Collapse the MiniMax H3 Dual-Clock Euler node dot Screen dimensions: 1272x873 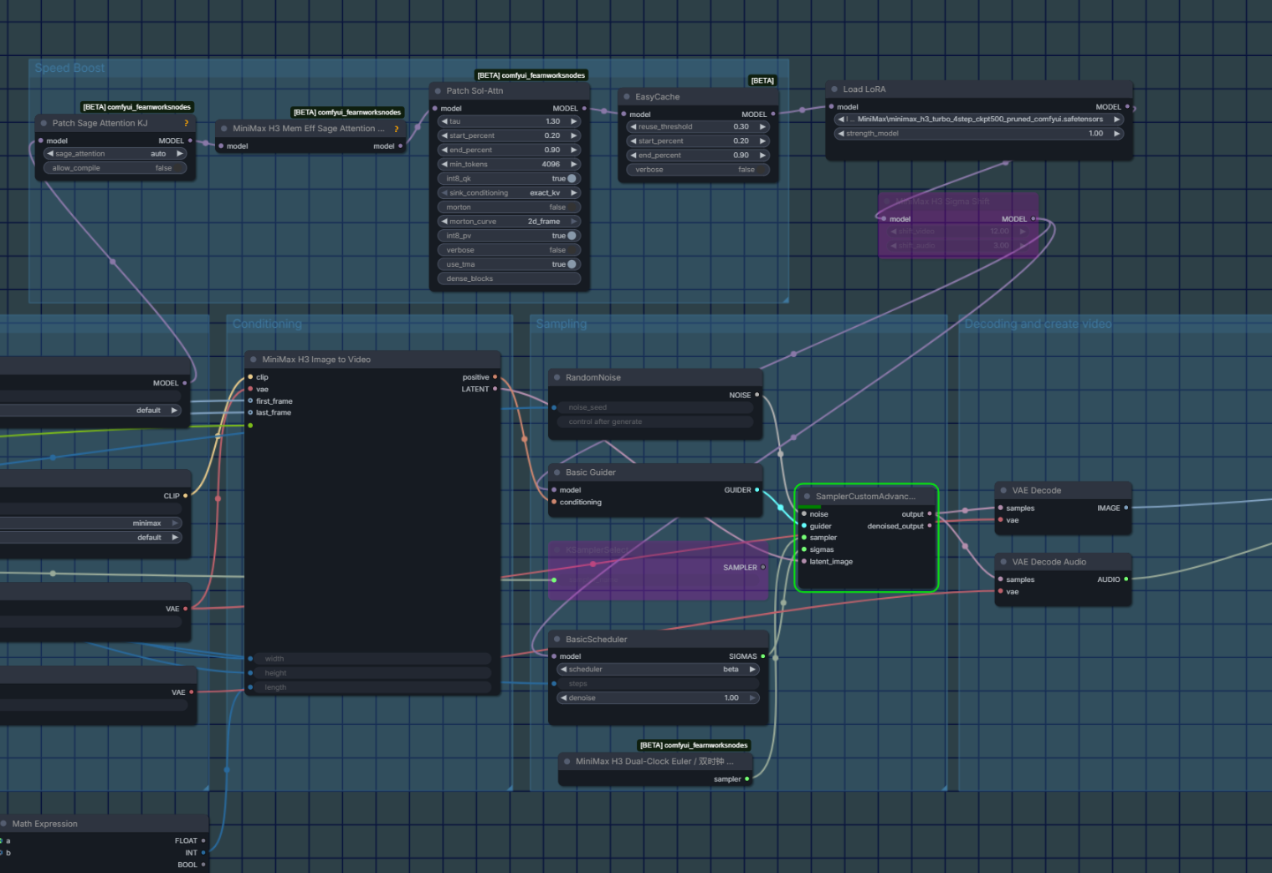pos(567,762)
